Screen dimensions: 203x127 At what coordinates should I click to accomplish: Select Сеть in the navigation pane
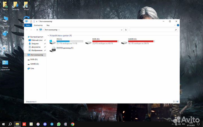tap(32, 68)
